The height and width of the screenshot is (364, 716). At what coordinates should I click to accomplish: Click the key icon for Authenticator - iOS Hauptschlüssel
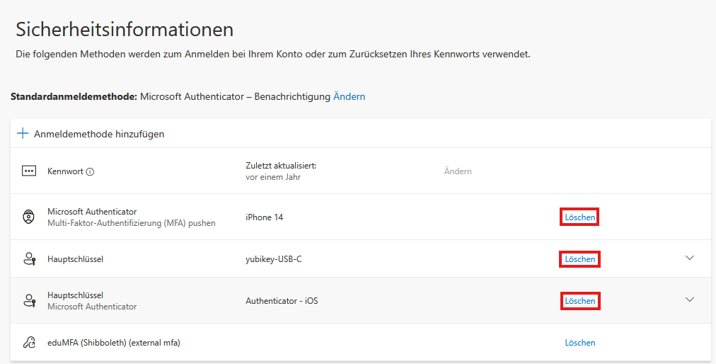(x=28, y=301)
